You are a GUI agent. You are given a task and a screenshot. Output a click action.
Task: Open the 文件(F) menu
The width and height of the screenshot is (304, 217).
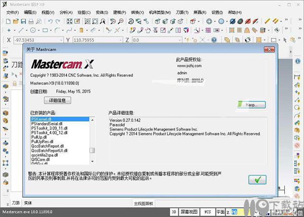pyautogui.click(x=13, y=12)
